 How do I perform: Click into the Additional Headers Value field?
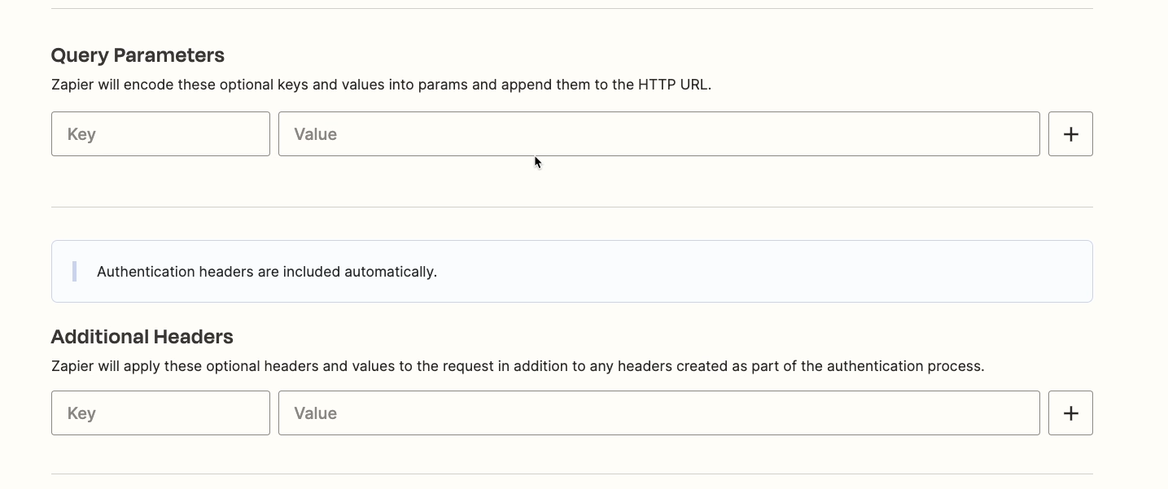coord(658,413)
